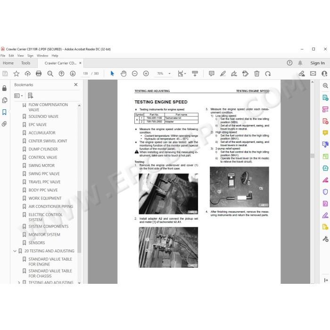
Task: Close the Bookmarks panel
Action: pyautogui.click(x=76, y=84)
